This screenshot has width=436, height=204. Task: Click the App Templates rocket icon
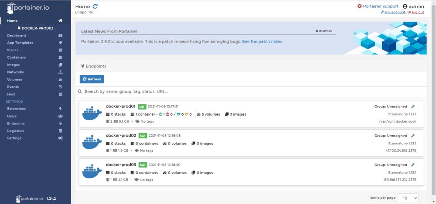60,43
